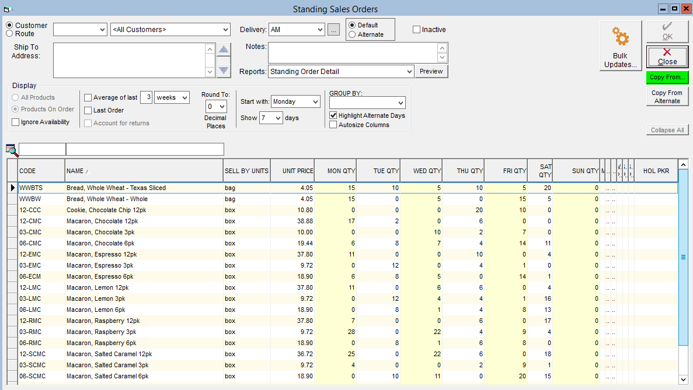Choose the Alternate order option
This screenshot has width=693, height=390.
352,34
